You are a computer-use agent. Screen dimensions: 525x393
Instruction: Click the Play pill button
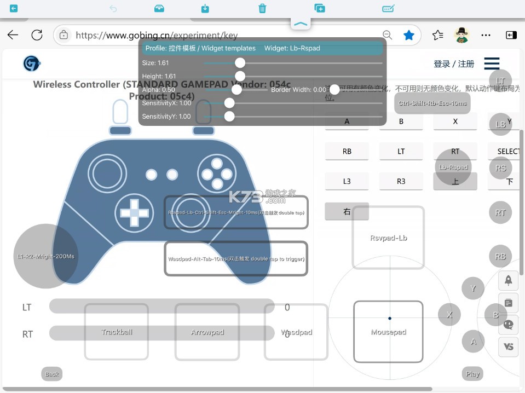472,374
